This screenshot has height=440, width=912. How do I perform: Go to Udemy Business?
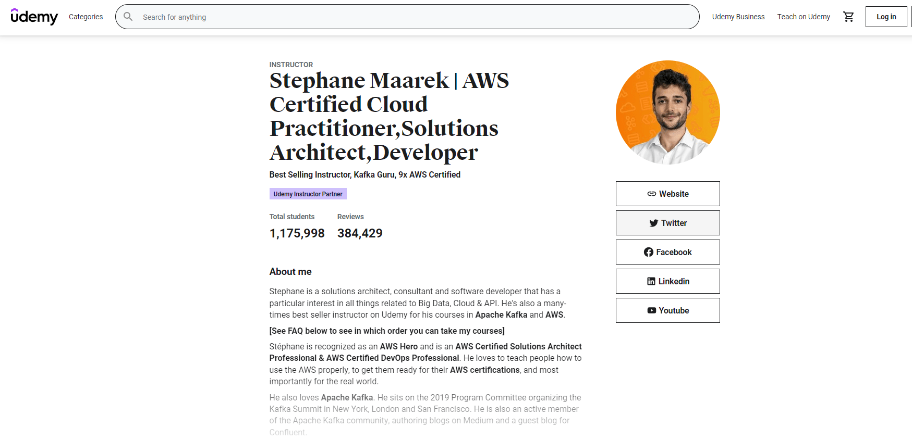tap(738, 17)
